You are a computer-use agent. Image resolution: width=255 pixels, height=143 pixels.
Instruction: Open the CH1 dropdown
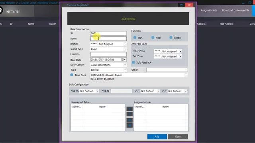150,91
